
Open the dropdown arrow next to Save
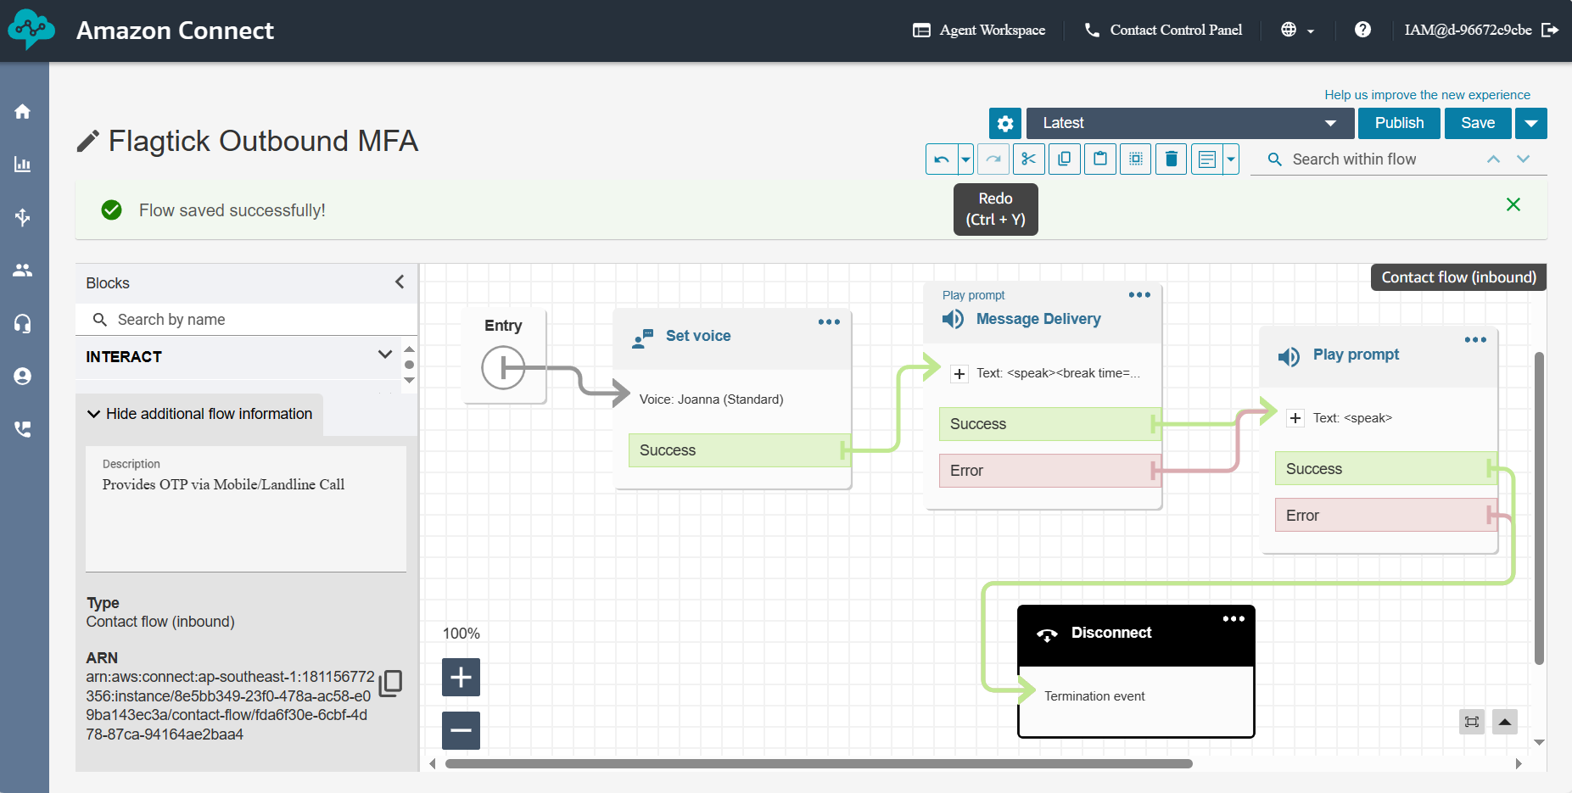[x=1530, y=124]
